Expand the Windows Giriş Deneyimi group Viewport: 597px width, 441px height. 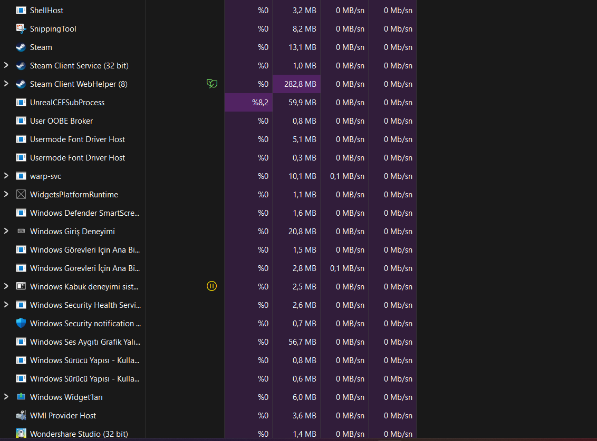tap(6, 231)
